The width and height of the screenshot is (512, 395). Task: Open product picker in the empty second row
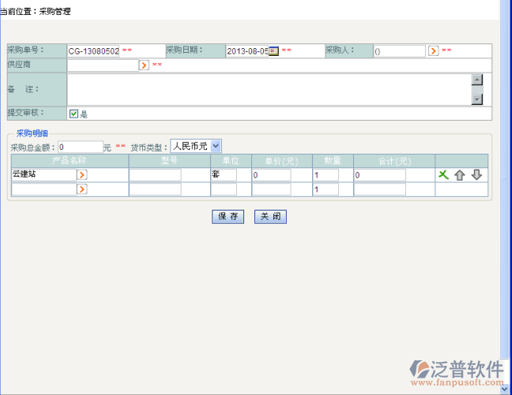point(82,189)
